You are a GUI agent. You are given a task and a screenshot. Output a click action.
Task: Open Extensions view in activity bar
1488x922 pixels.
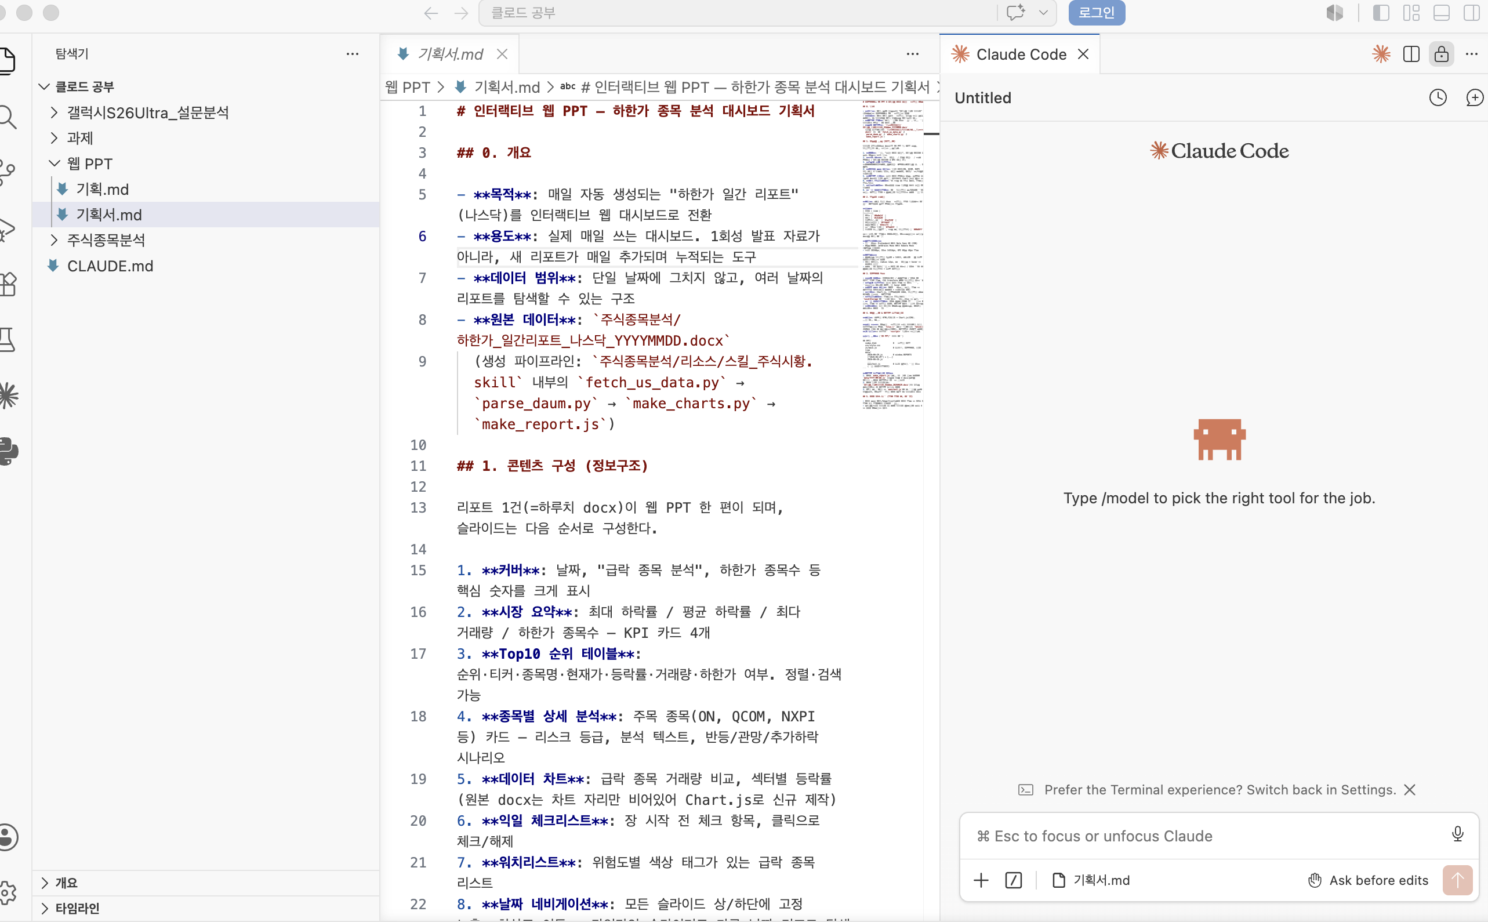6,285
